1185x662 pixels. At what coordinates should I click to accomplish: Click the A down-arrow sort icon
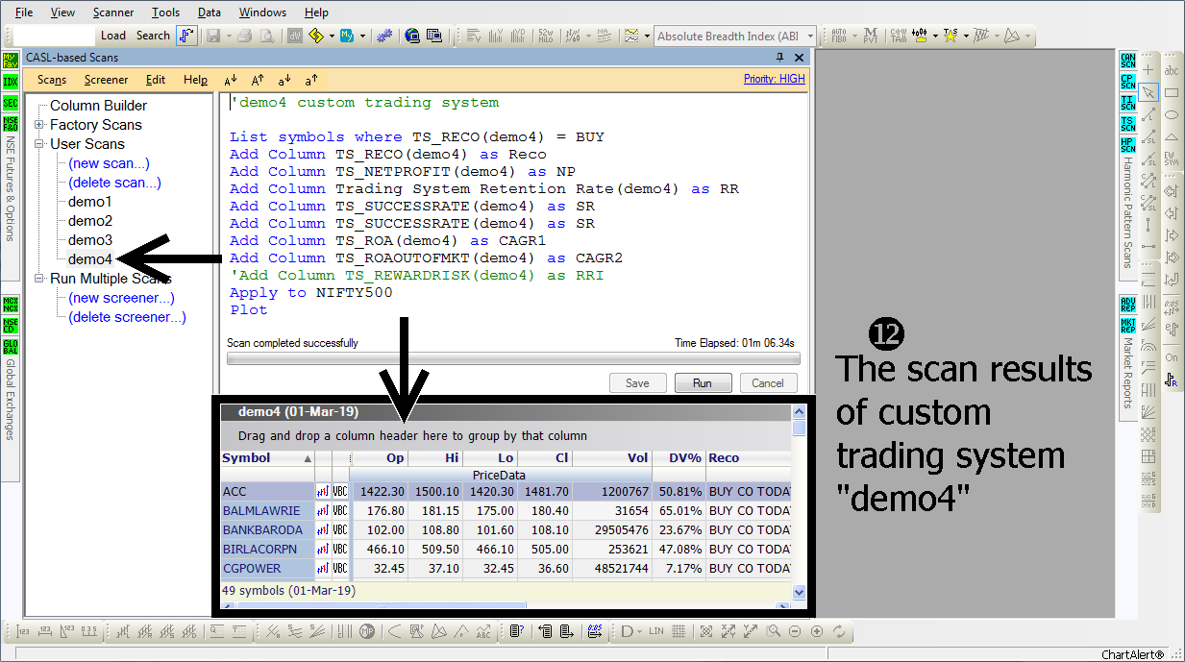(231, 81)
